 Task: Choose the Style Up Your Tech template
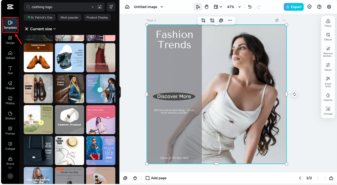101,150
